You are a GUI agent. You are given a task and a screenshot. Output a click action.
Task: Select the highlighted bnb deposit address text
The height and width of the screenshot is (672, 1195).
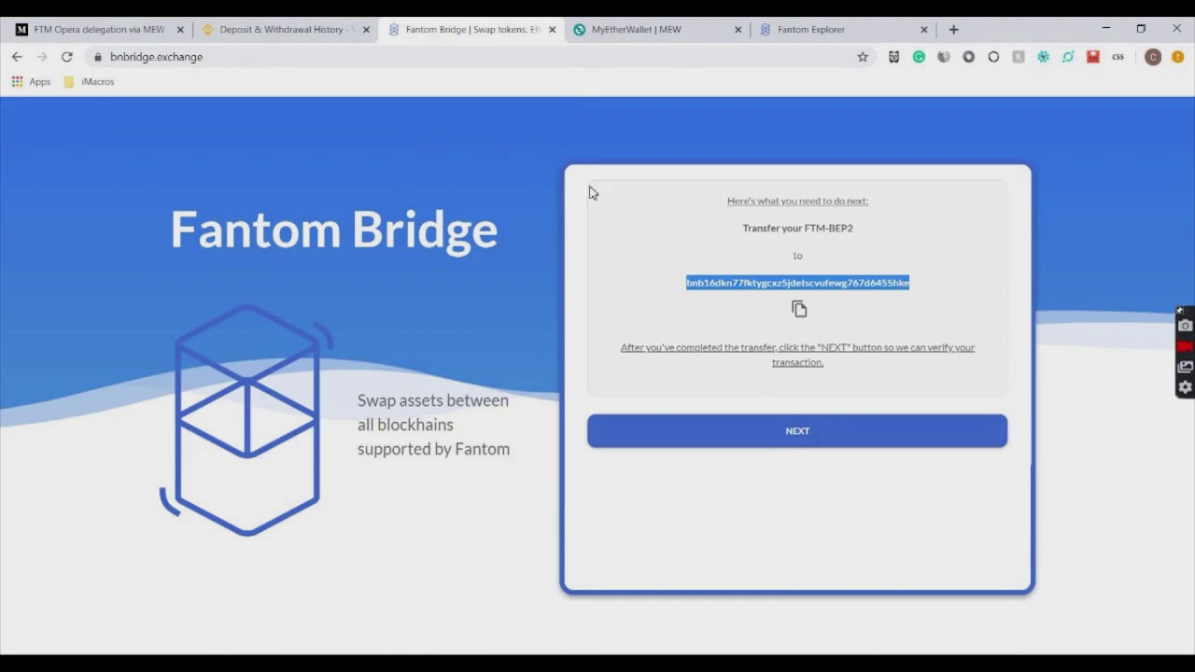tap(797, 283)
